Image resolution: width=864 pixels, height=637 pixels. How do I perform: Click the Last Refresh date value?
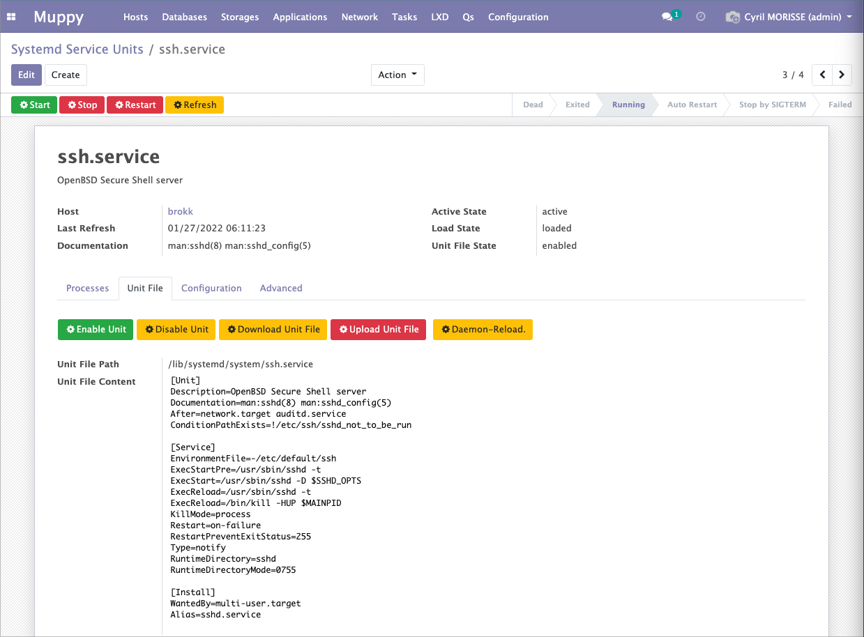tap(217, 228)
